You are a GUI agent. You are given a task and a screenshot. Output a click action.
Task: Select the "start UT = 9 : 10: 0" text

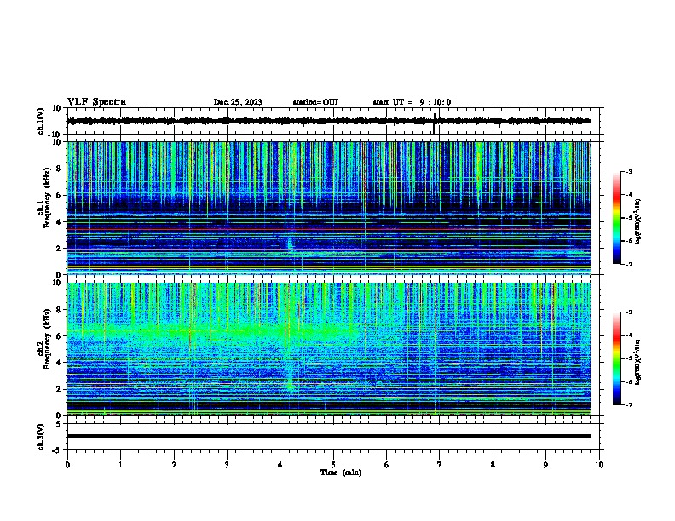click(412, 102)
